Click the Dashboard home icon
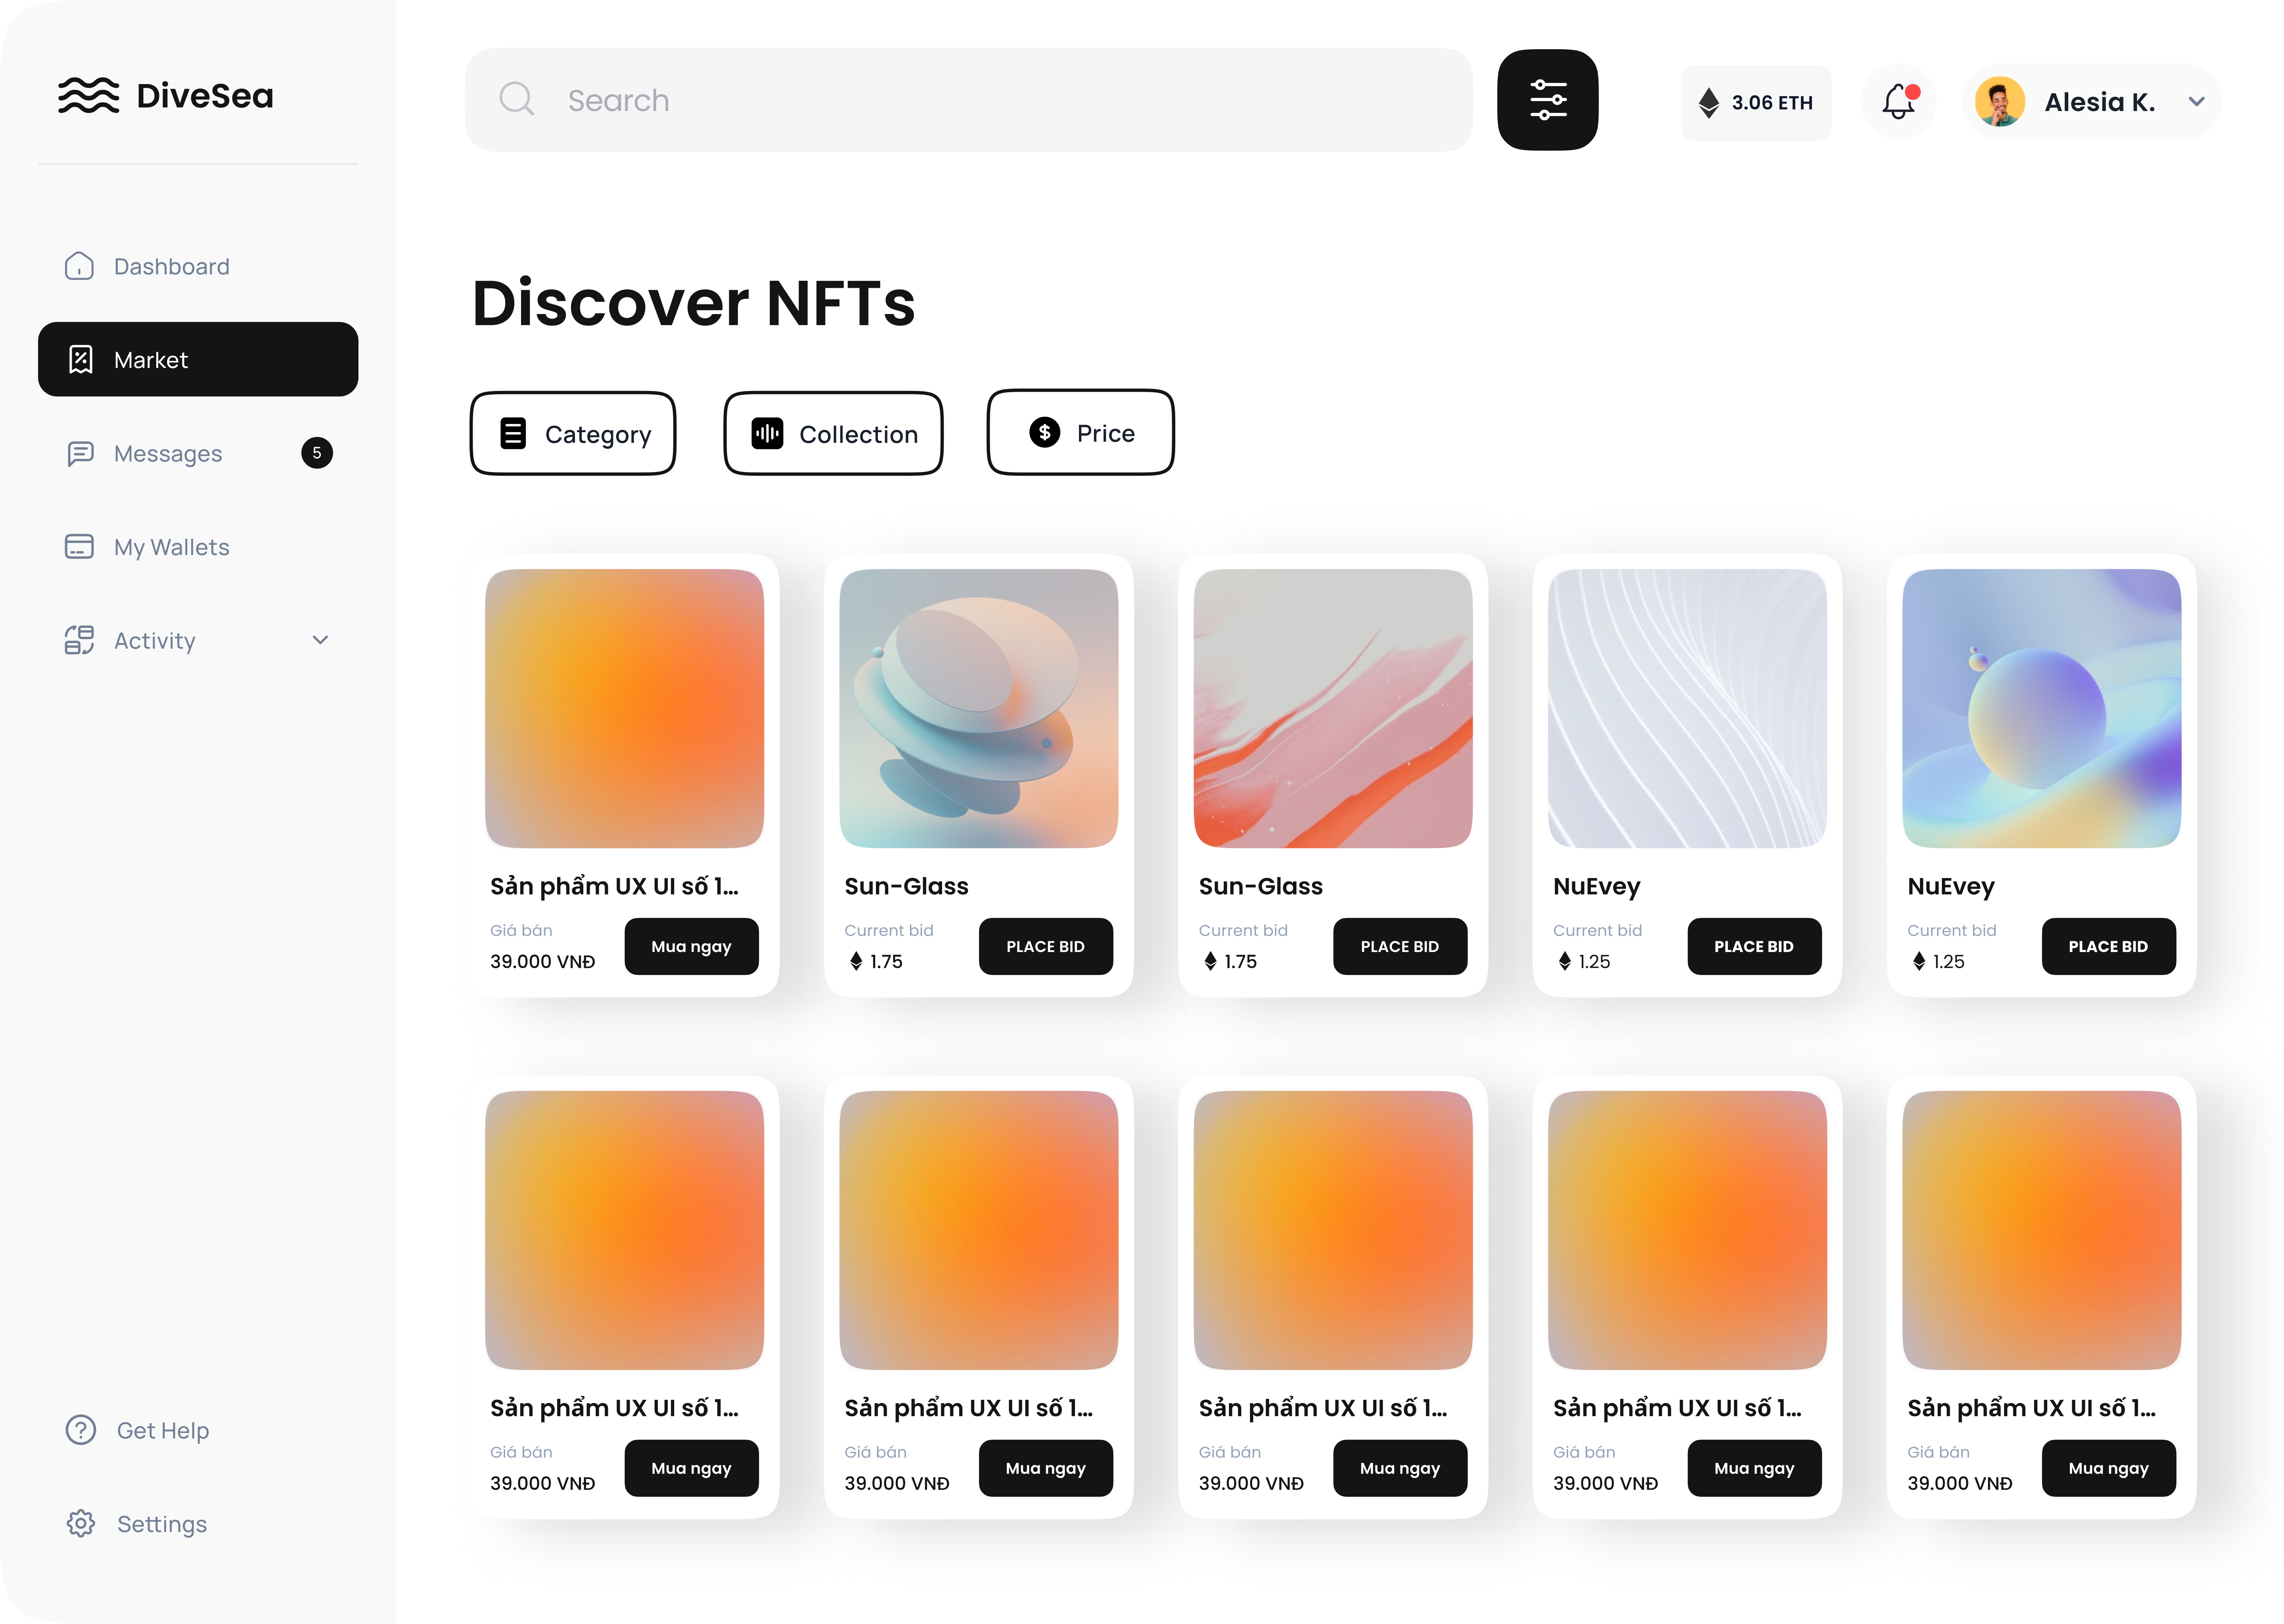 click(79, 266)
